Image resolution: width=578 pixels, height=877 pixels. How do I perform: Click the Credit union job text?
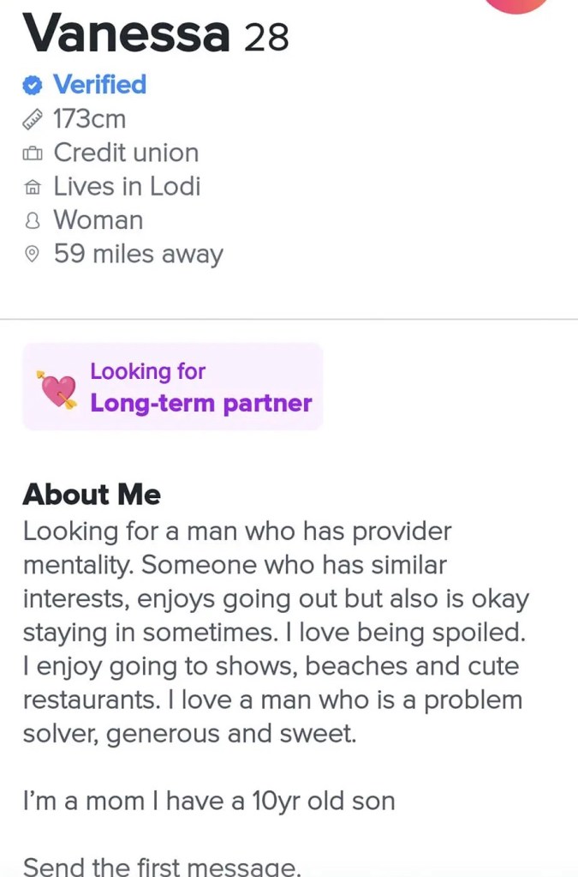(126, 153)
